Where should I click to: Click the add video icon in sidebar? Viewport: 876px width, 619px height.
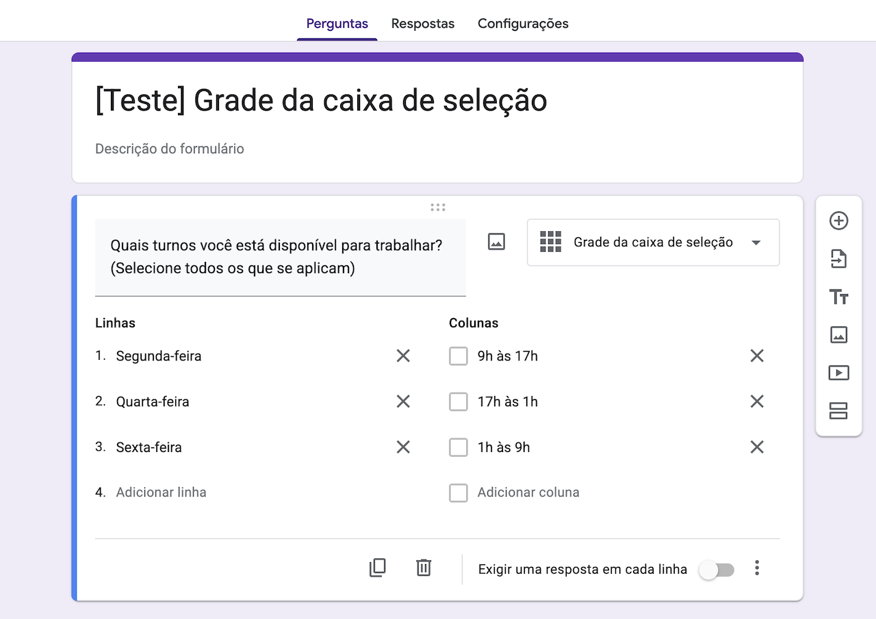click(838, 373)
